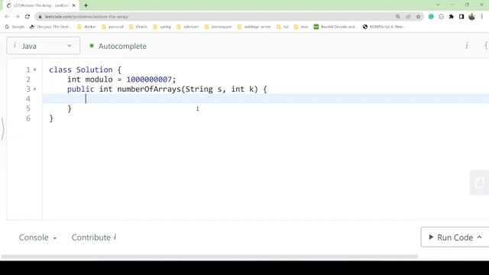Image resolution: width=489 pixels, height=275 pixels.
Task: Place the cursor in the numberOfArrays method name
Action: click(149, 89)
